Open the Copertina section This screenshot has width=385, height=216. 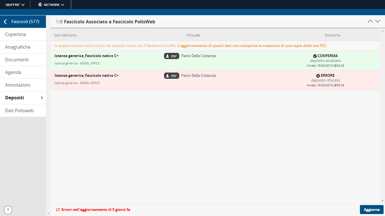pos(16,34)
